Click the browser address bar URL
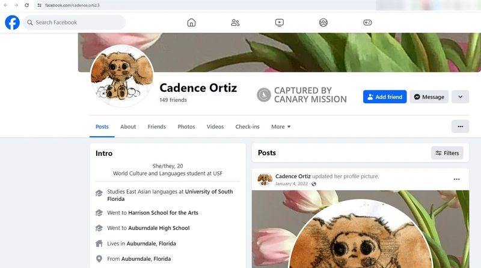 (x=72, y=5)
